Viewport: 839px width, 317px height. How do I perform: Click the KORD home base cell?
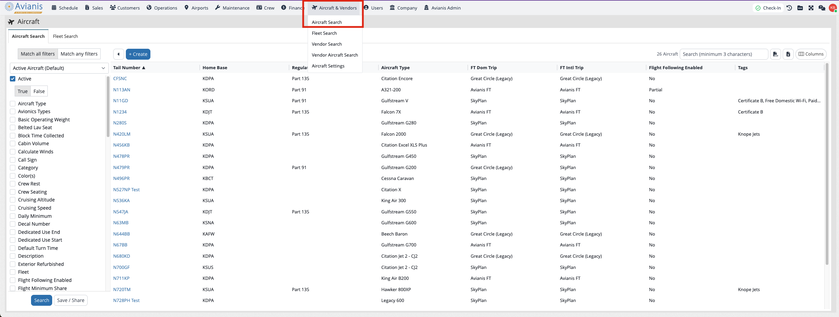(x=209, y=90)
